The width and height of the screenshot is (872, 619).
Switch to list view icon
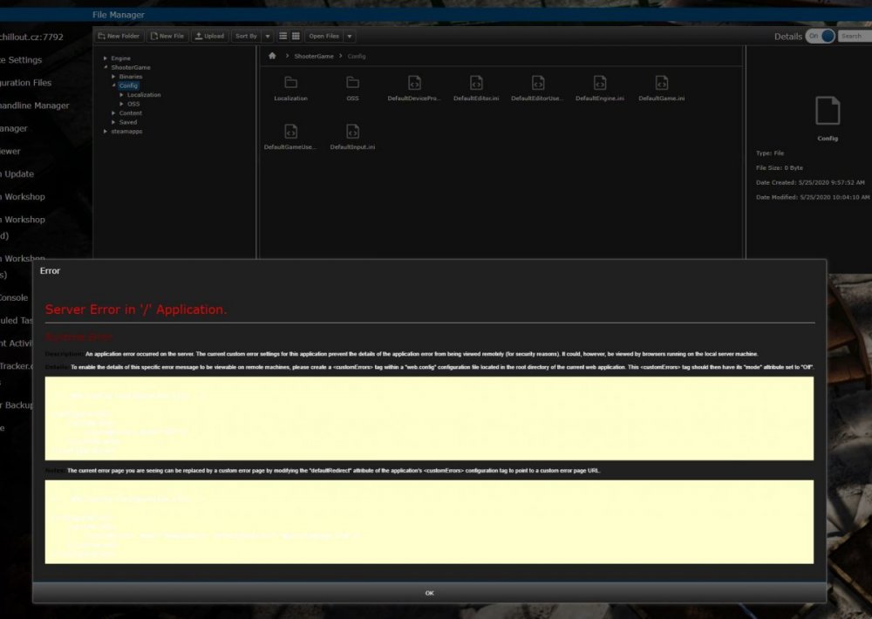(x=283, y=37)
